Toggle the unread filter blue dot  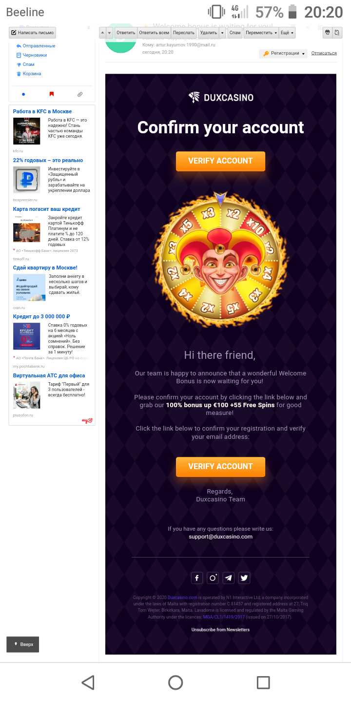[x=23, y=94]
